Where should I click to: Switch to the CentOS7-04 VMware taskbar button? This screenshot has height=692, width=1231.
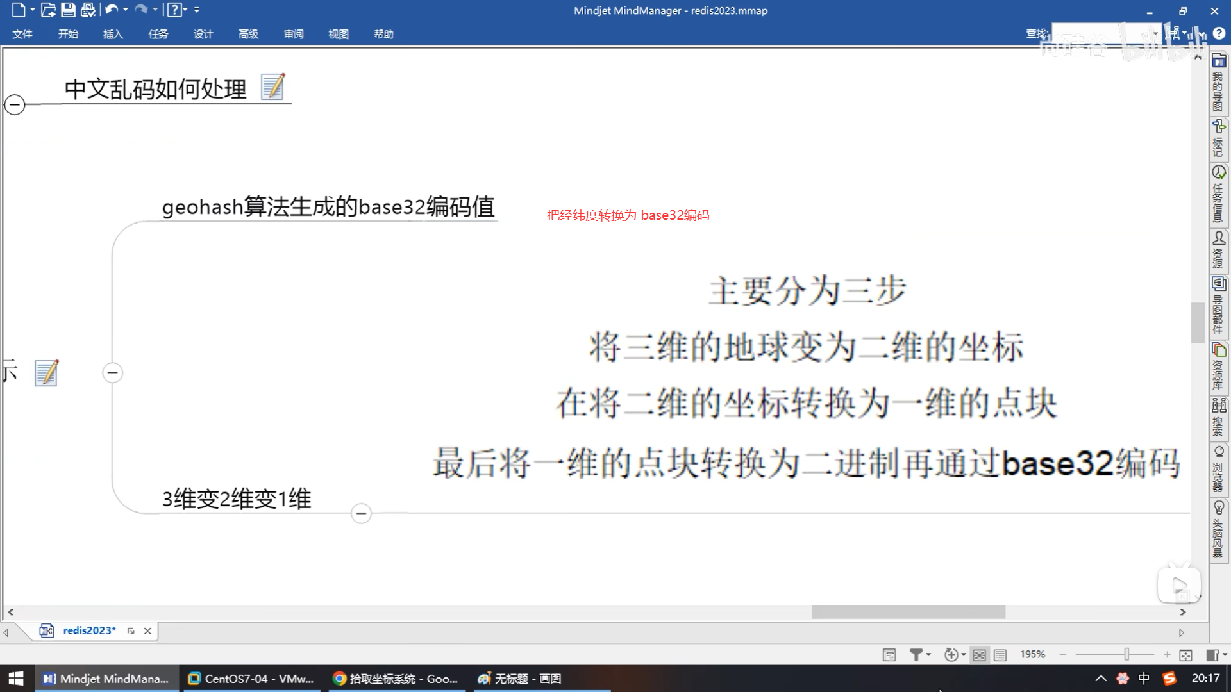(251, 679)
